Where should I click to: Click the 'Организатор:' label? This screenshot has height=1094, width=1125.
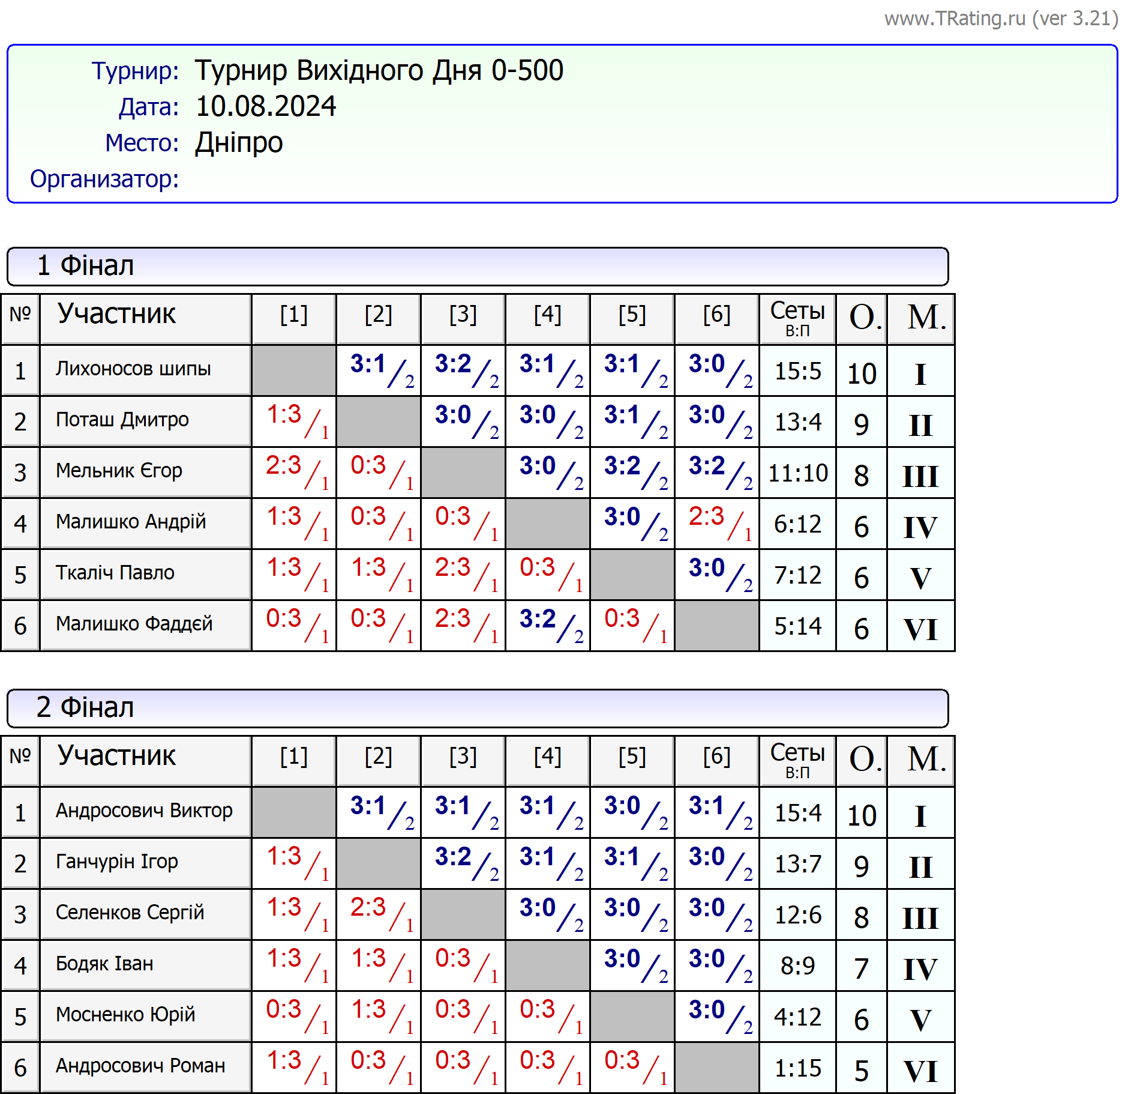click(104, 179)
